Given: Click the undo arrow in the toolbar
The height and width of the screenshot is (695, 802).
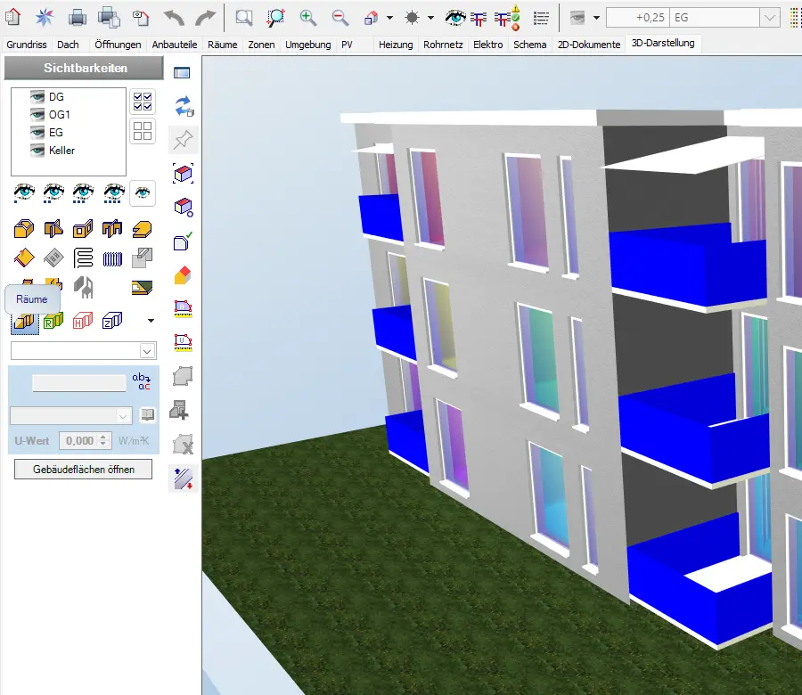Looking at the screenshot, I should pos(174,16).
